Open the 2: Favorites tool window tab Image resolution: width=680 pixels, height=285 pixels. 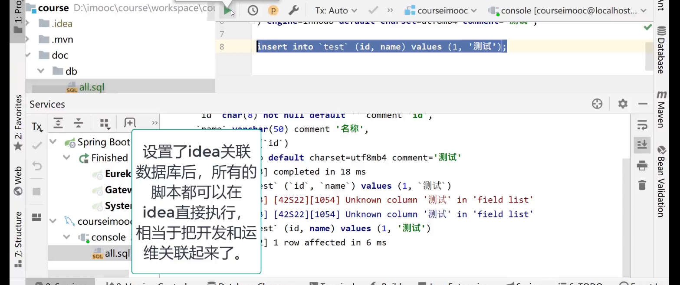coord(18,123)
